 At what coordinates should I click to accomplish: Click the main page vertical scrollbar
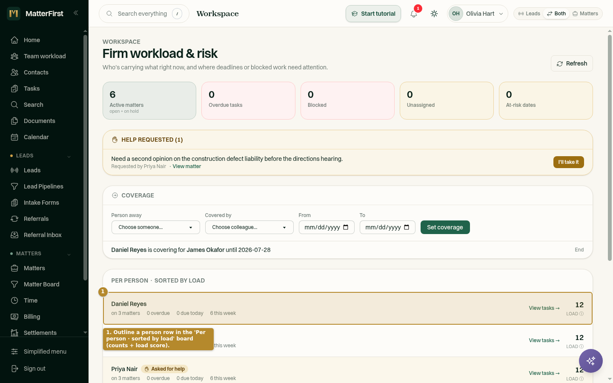(x=610, y=147)
